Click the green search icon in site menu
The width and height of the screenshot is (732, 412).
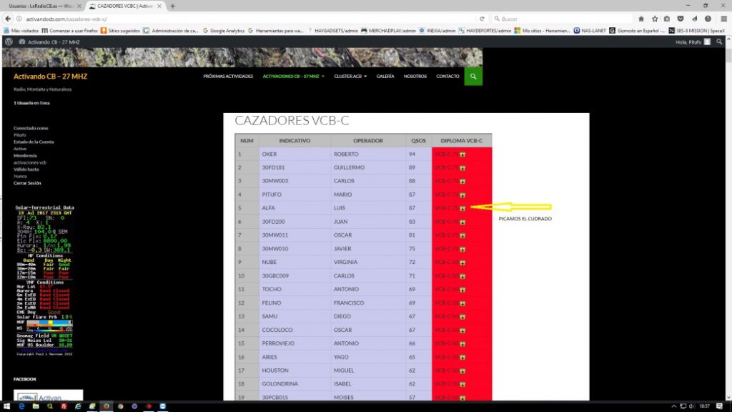pyautogui.click(x=473, y=76)
